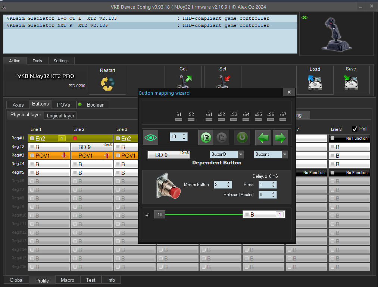The height and width of the screenshot is (287, 378).
Task: Click the Load hard drive icon
Action: (x=315, y=82)
